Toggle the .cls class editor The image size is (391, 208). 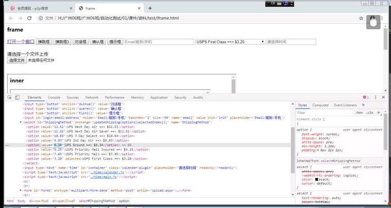click(370, 113)
